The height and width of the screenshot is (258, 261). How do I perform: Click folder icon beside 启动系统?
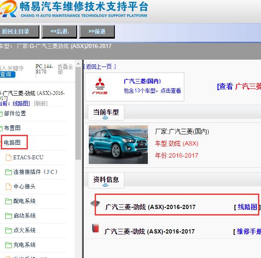[8, 216]
